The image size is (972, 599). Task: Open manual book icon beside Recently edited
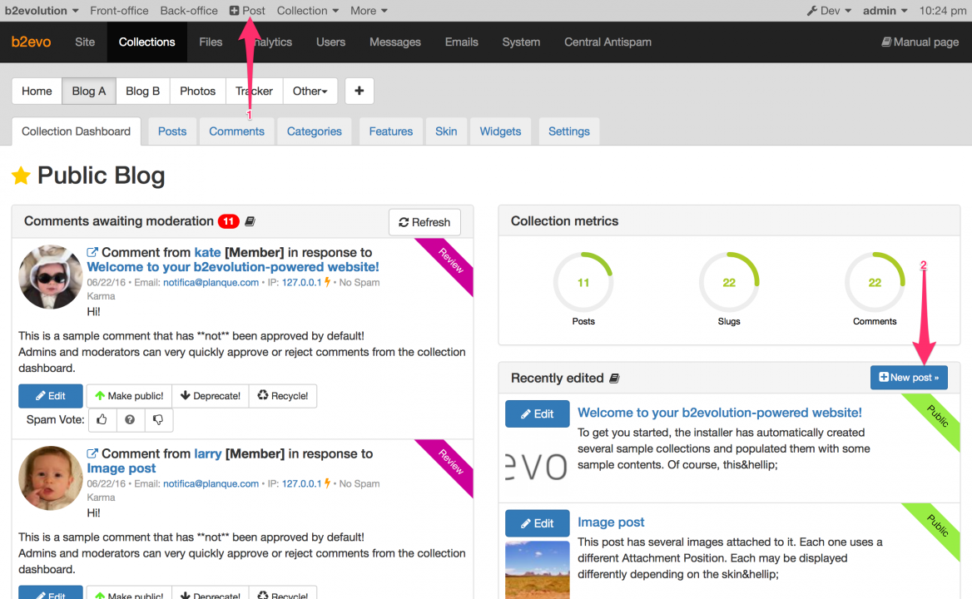coord(614,378)
